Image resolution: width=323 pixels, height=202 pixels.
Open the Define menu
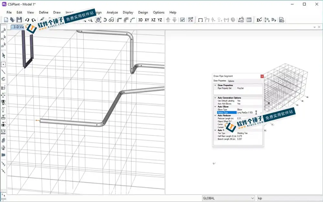pyautogui.click(x=44, y=12)
